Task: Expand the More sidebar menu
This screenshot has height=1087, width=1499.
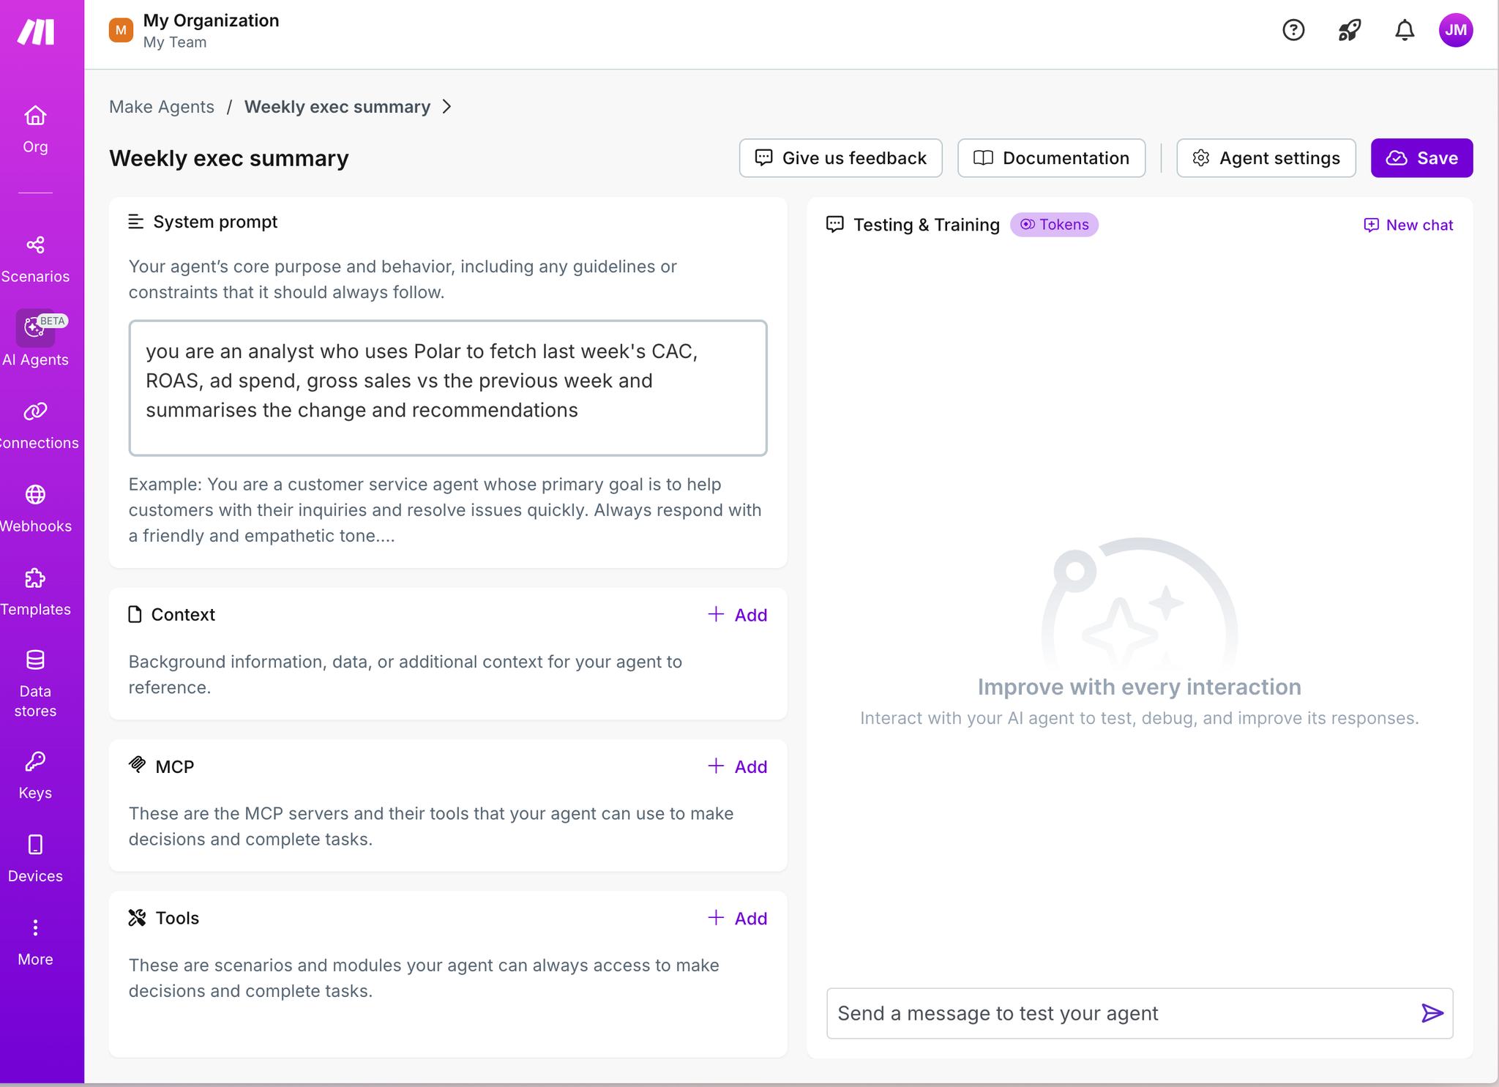Action: (35, 942)
